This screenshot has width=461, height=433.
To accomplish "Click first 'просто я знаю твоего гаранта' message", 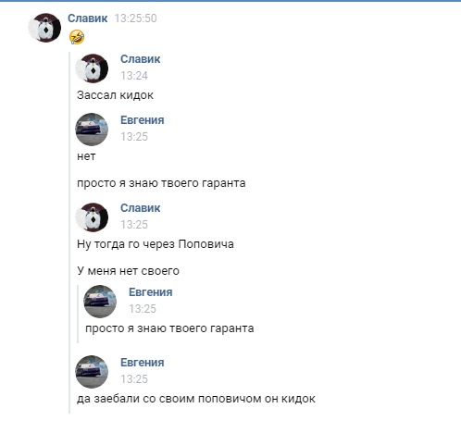I will coord(161,183).
